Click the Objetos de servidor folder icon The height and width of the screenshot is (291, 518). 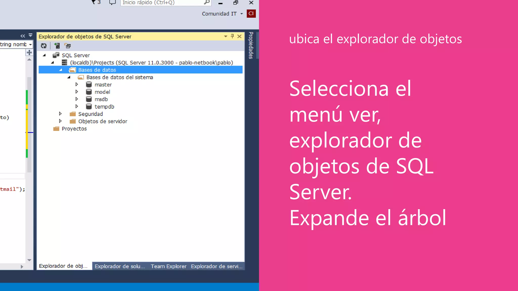tap(73, 121)
